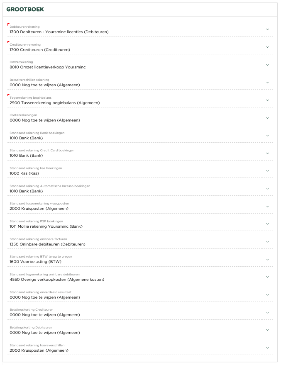Expand the Crediteurenrekening chevron
The height and width of the screenshot is (365, 281).
(x=267, y=47)
